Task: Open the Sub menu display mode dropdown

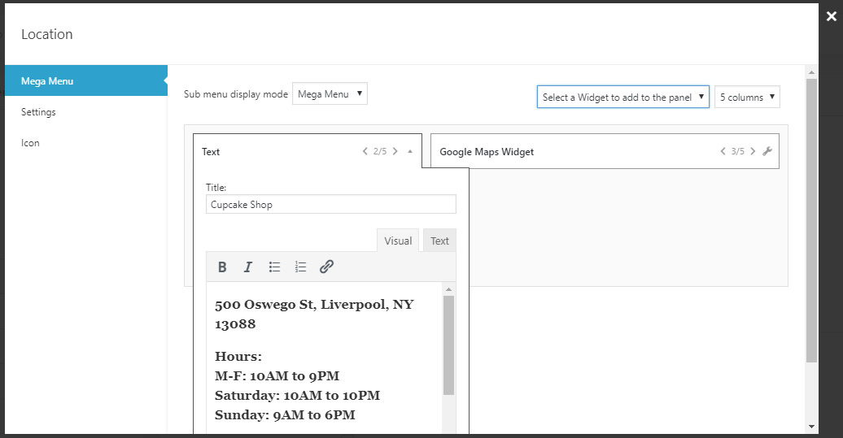Action: coord(330,94)
